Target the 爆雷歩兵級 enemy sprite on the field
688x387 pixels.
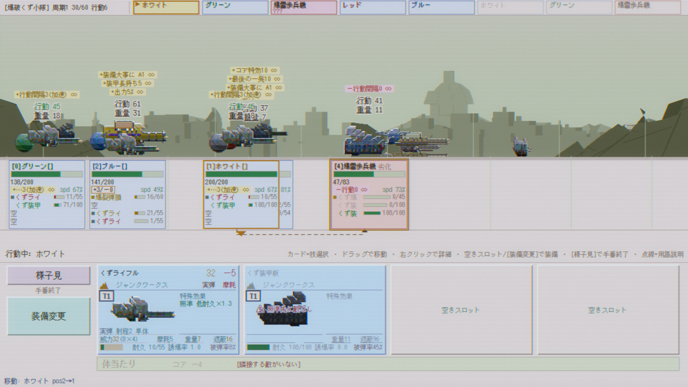[x=396, y=140]
